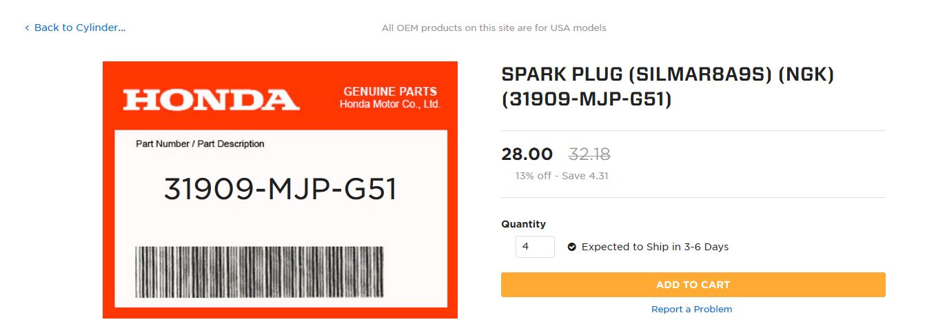Click the large 31909-MJP-G51 part number on label
Screen dimensions: 925x333
click(280, 190)
